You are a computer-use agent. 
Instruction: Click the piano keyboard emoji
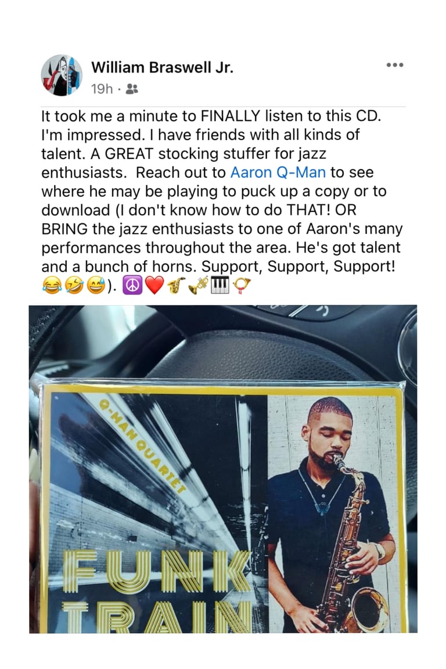(220, 286)
